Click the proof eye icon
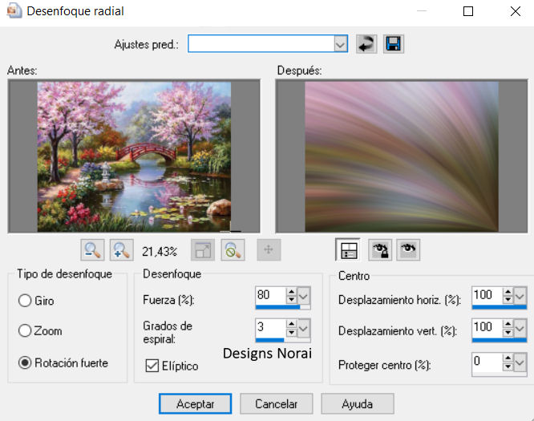 [x=408, y=250]
